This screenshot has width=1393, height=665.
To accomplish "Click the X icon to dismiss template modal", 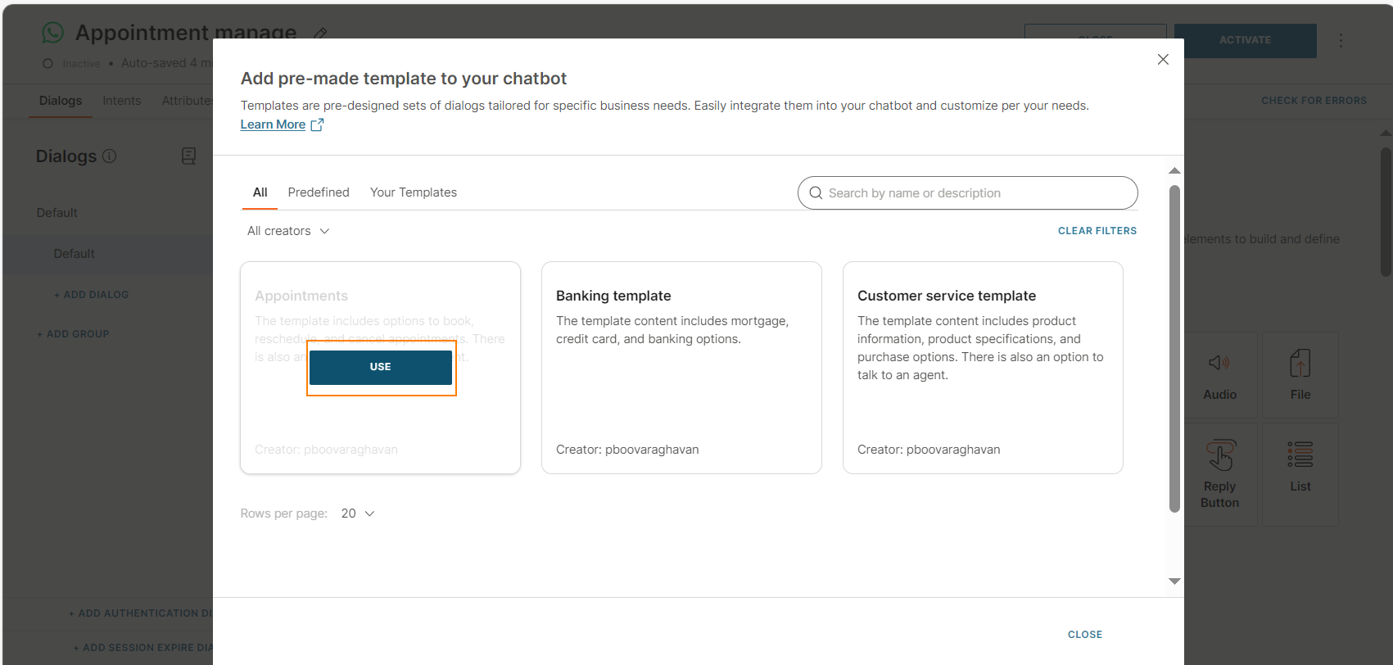I will 1162,60.
